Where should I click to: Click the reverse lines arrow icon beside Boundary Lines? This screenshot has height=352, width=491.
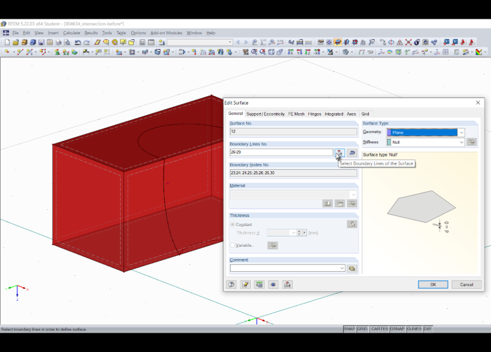coord(352,152)
